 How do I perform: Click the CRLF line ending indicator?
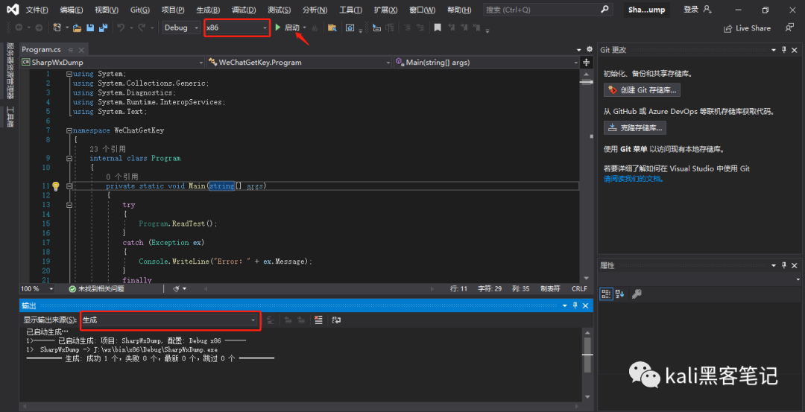coord(579,289)
